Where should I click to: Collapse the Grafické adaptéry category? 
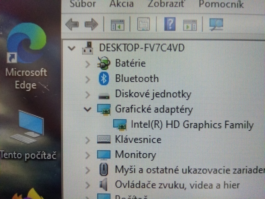coord(88,109)
